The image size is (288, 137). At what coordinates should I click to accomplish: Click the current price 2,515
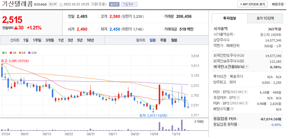click(x=12, y=20)
